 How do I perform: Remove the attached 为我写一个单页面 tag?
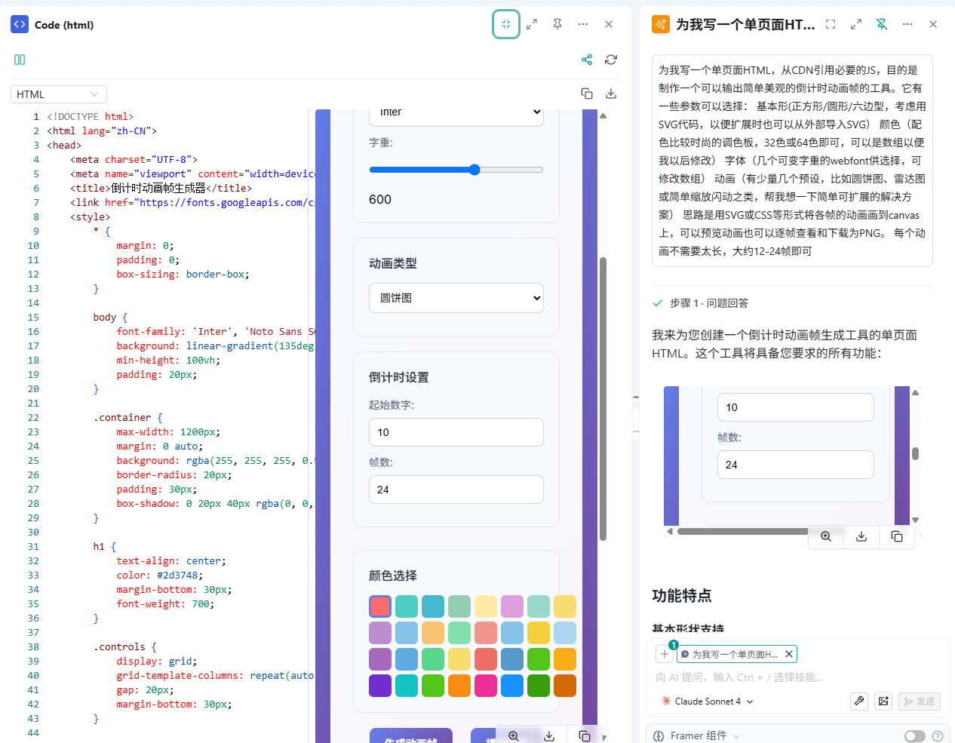pyautogui.click(x=788, y=654)
